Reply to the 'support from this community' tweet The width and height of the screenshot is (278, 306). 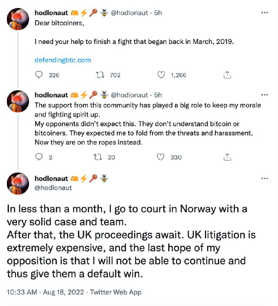click(39, 157)
